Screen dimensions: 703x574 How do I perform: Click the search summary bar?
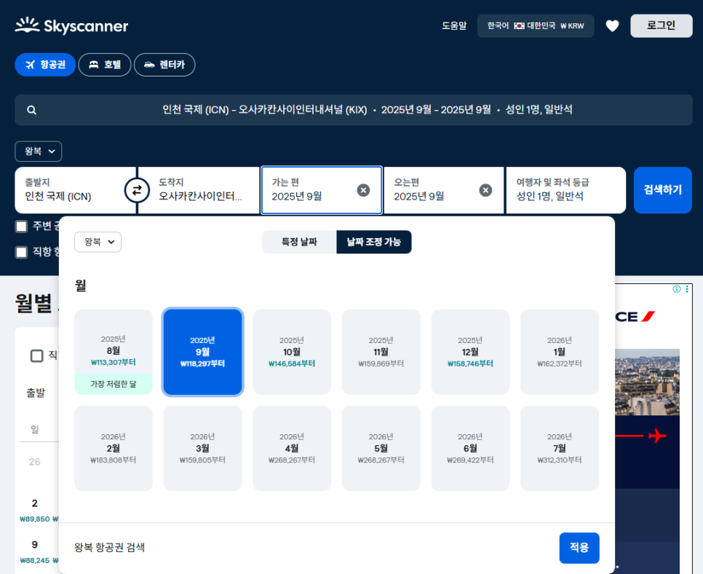coord(353,110)
